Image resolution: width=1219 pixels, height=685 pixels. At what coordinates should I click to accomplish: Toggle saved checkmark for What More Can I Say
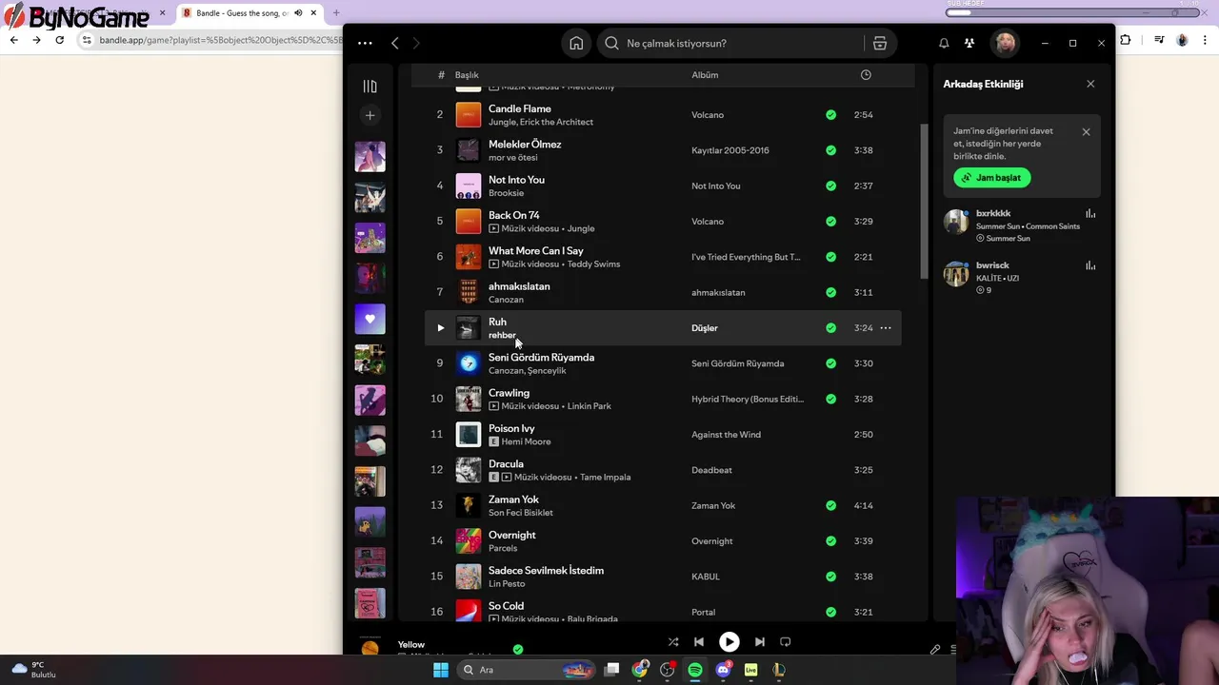[x=831, y=257]
